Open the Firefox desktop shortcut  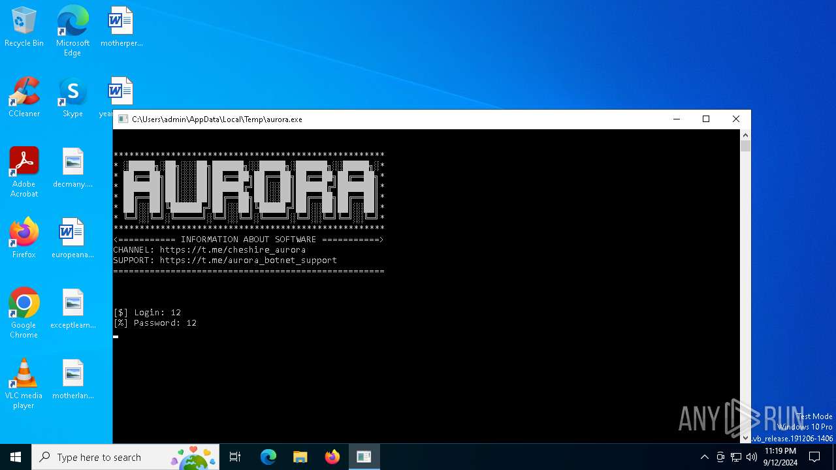click(24, 238)
